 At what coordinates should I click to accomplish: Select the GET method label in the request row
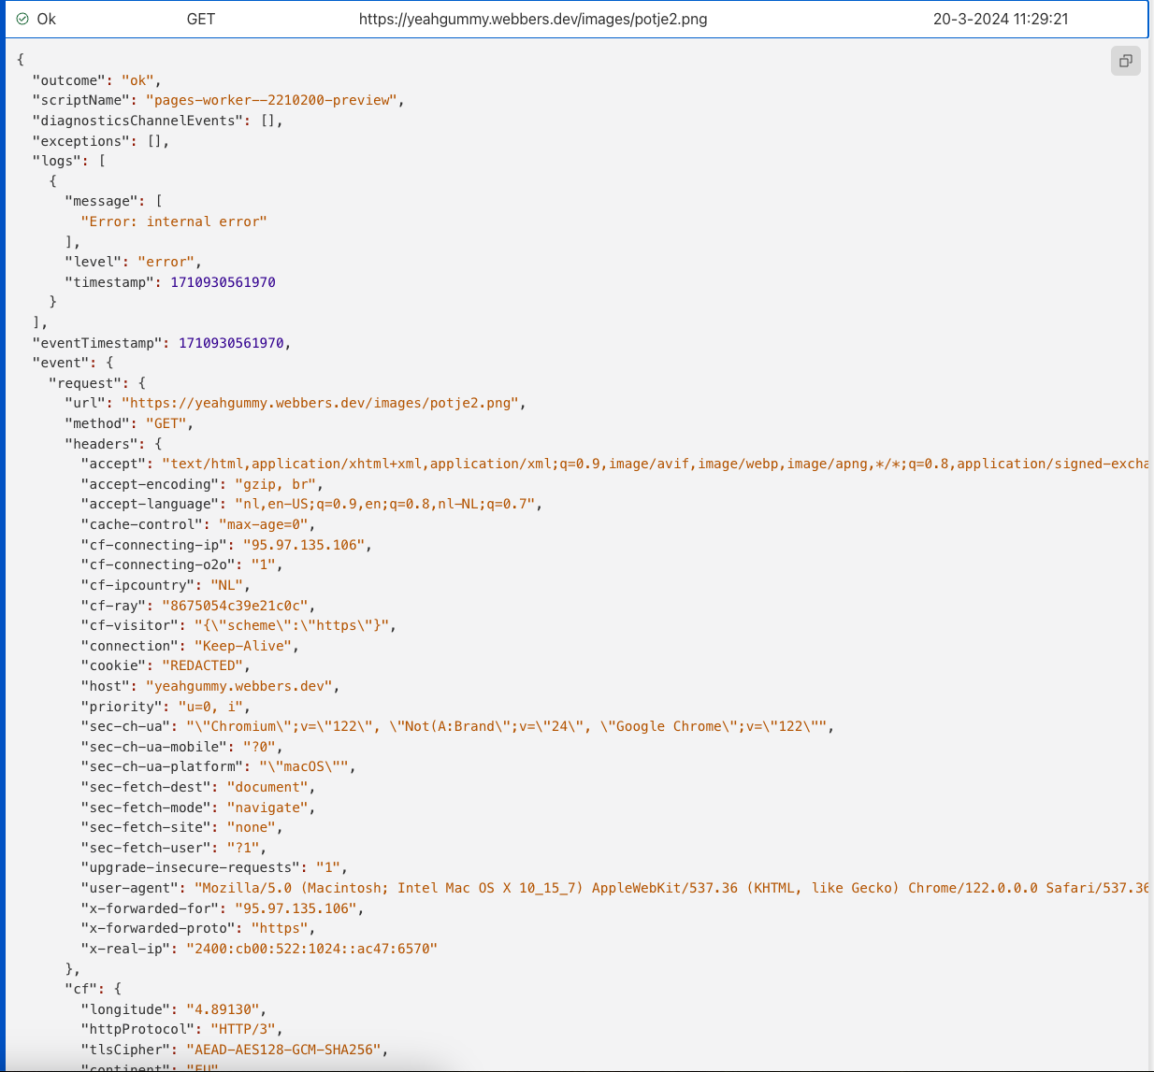point(200,18)
